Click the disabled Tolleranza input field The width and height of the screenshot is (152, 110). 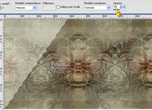click(46, 7)
